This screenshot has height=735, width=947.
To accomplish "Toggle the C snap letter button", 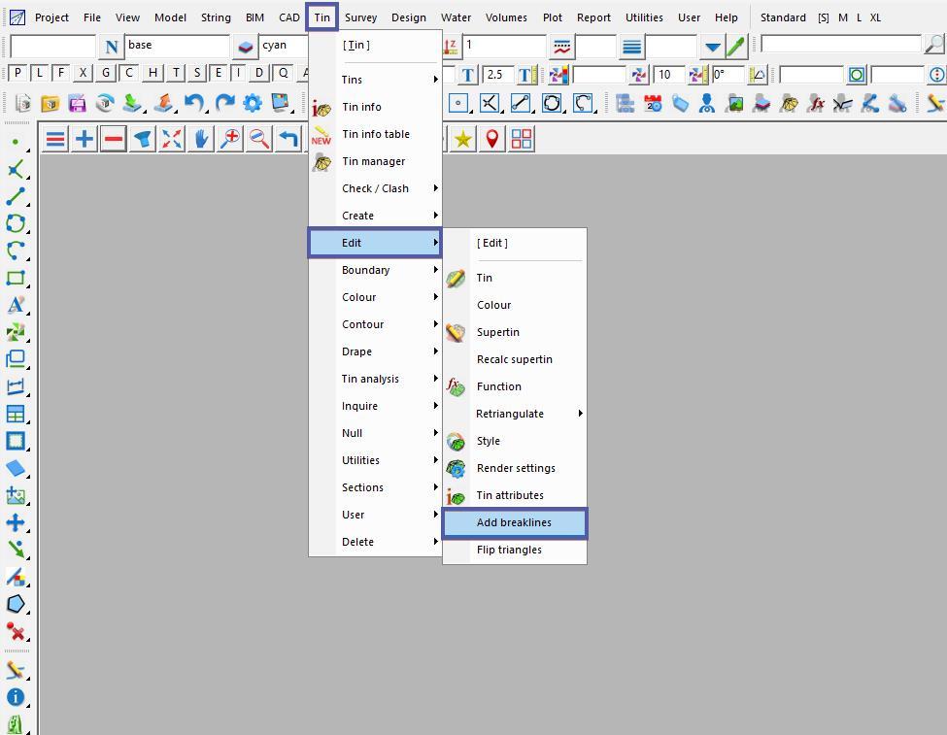I will click(128, 74).
